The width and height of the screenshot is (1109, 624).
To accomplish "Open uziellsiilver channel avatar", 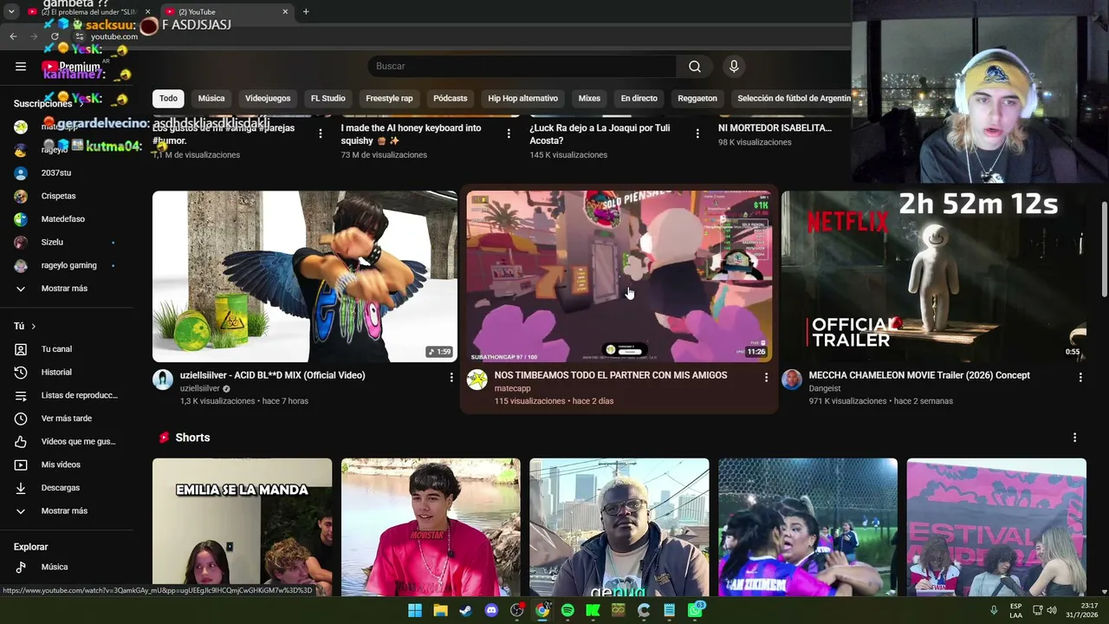I will click(163, 380).
